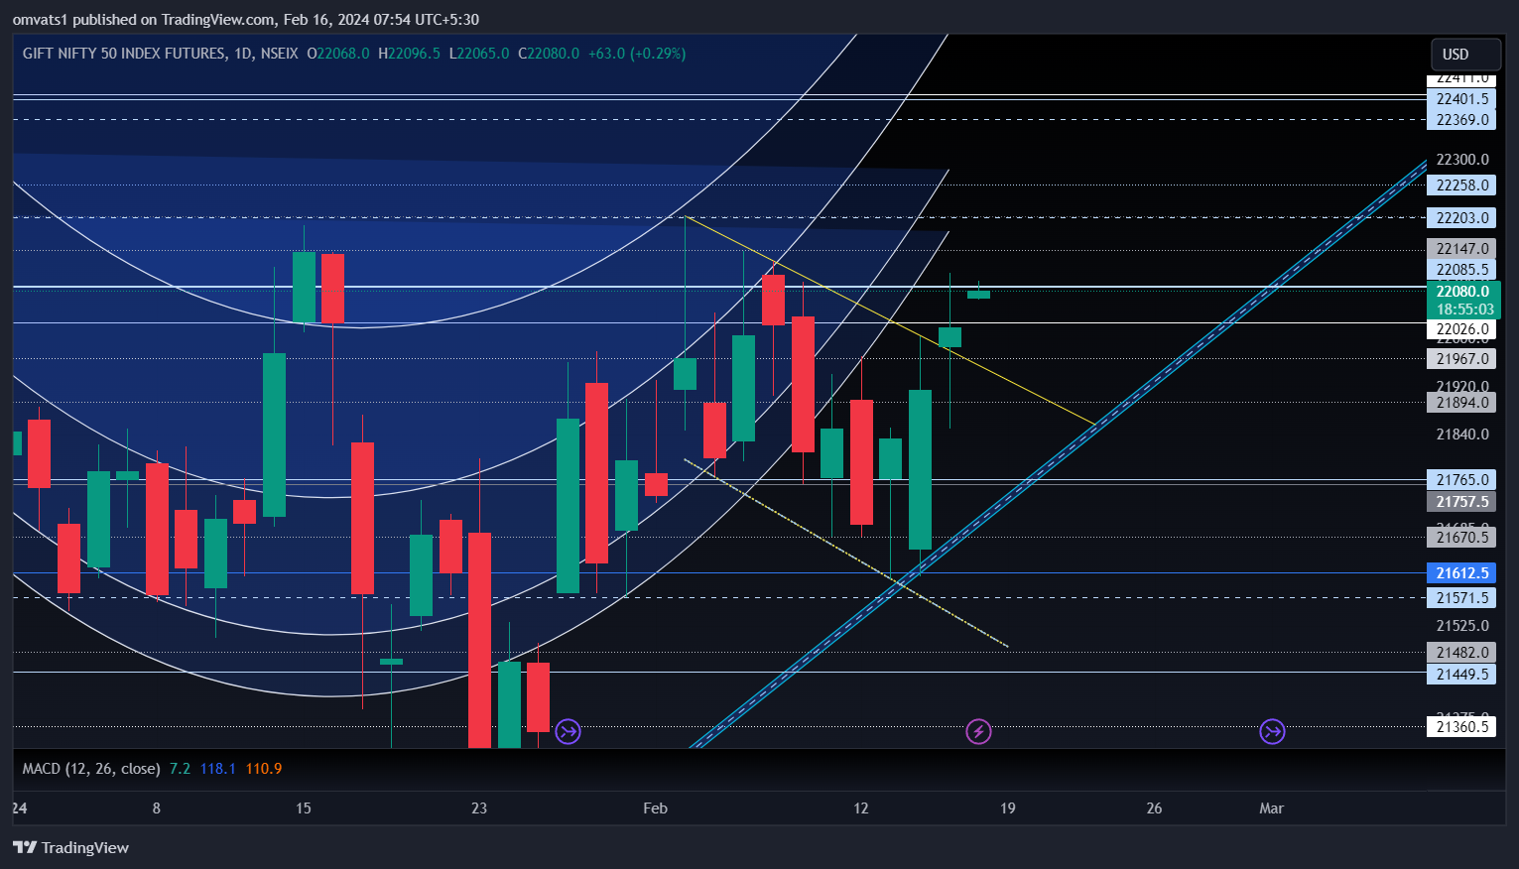
Task: Click the 15 date label on time axis
Action: pyautogui.click(x=304, y=808)
